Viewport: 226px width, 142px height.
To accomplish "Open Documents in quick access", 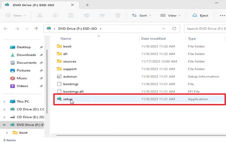I will [27, 63].
